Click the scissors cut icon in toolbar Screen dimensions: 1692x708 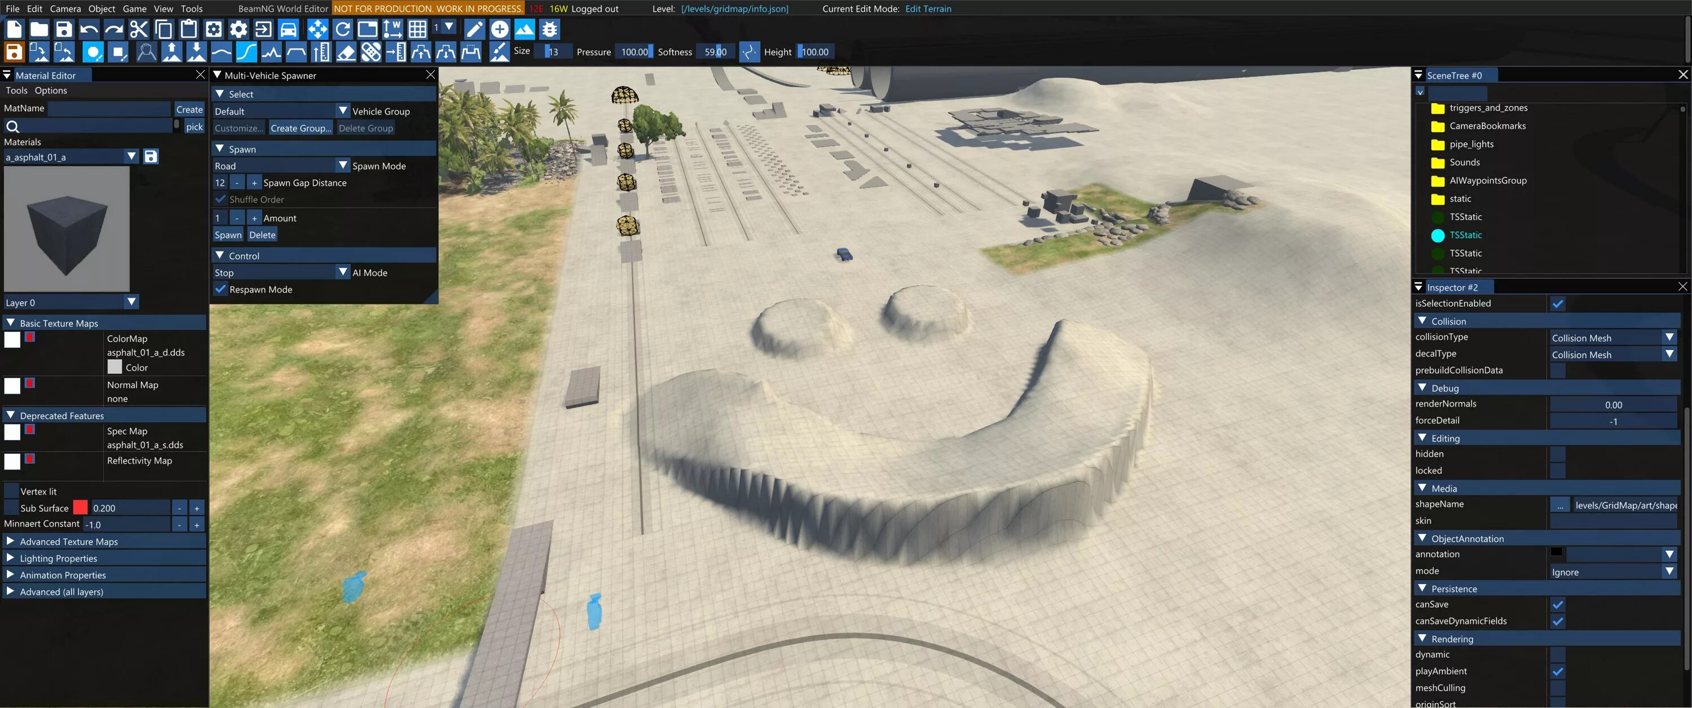point(139,29)
